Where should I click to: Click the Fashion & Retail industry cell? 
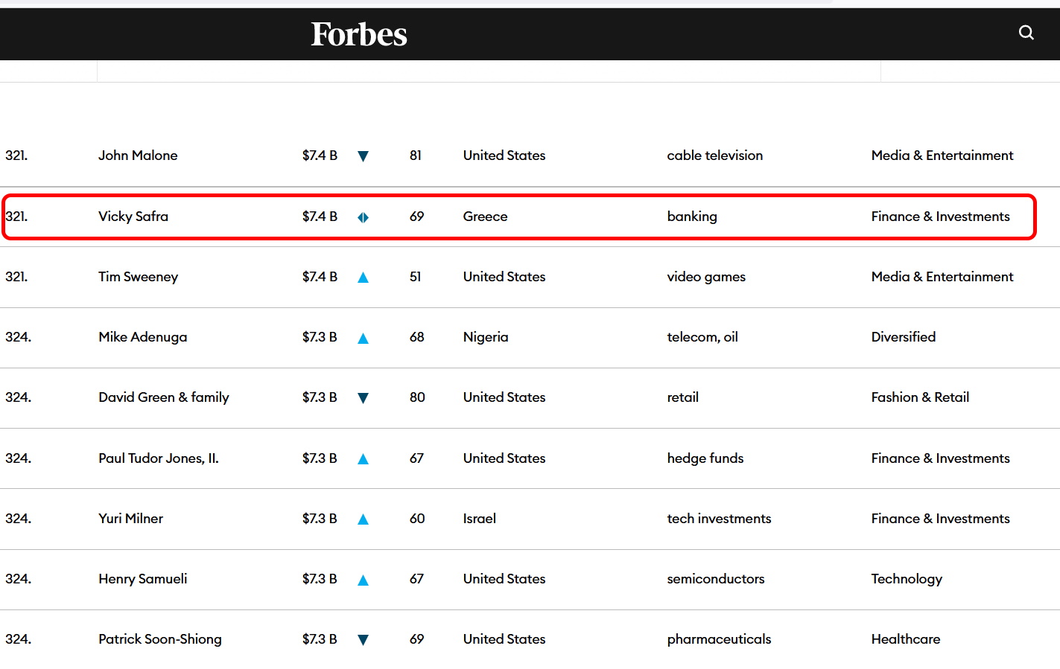(920, 397)
